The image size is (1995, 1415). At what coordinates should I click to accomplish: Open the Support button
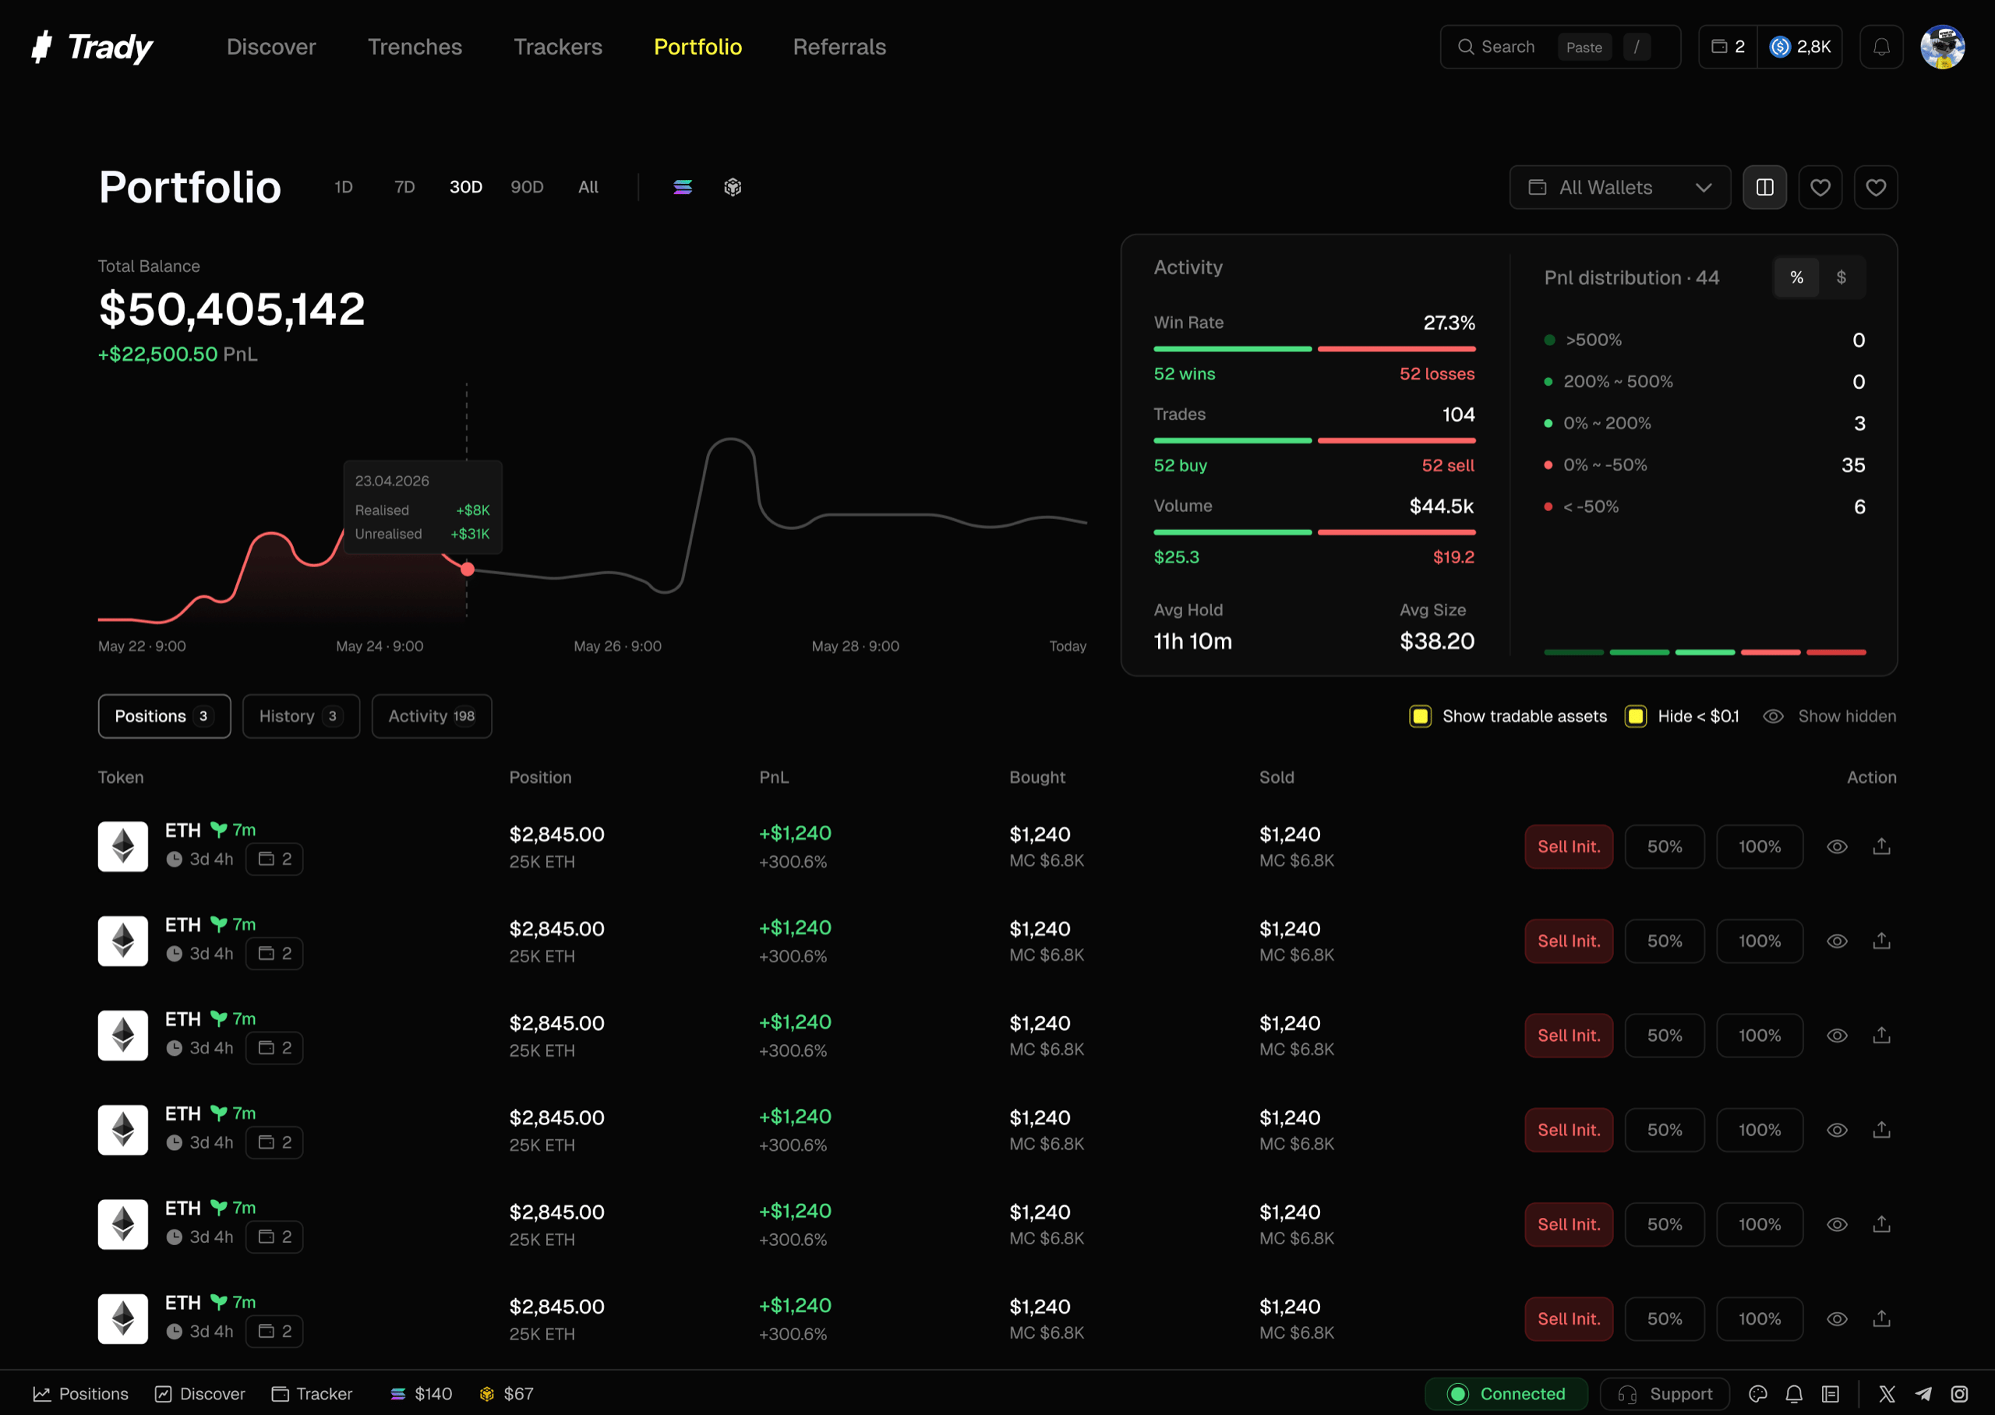click(x=1665, y=1393)
